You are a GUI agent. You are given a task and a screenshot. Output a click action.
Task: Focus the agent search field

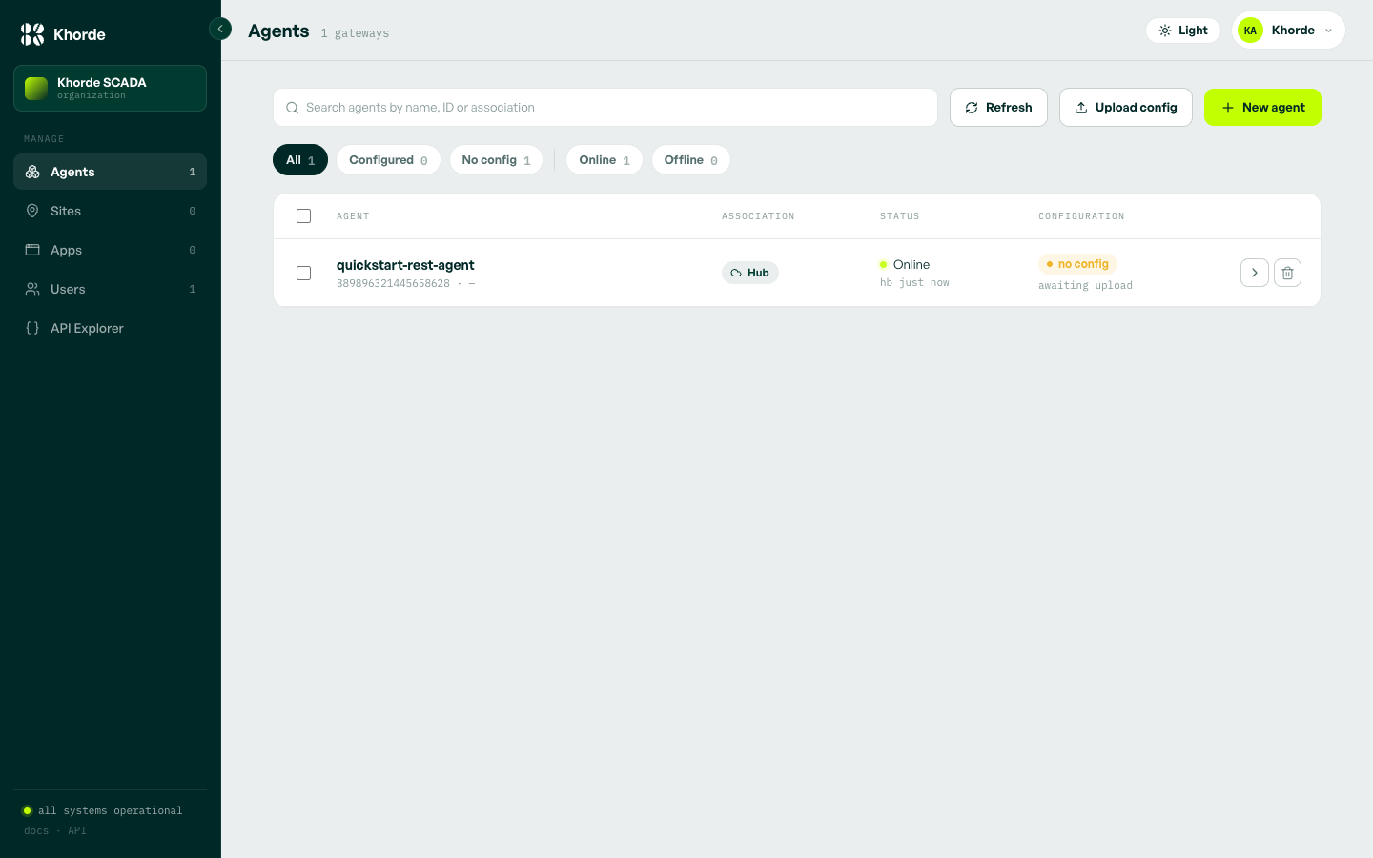coord(605,108)
